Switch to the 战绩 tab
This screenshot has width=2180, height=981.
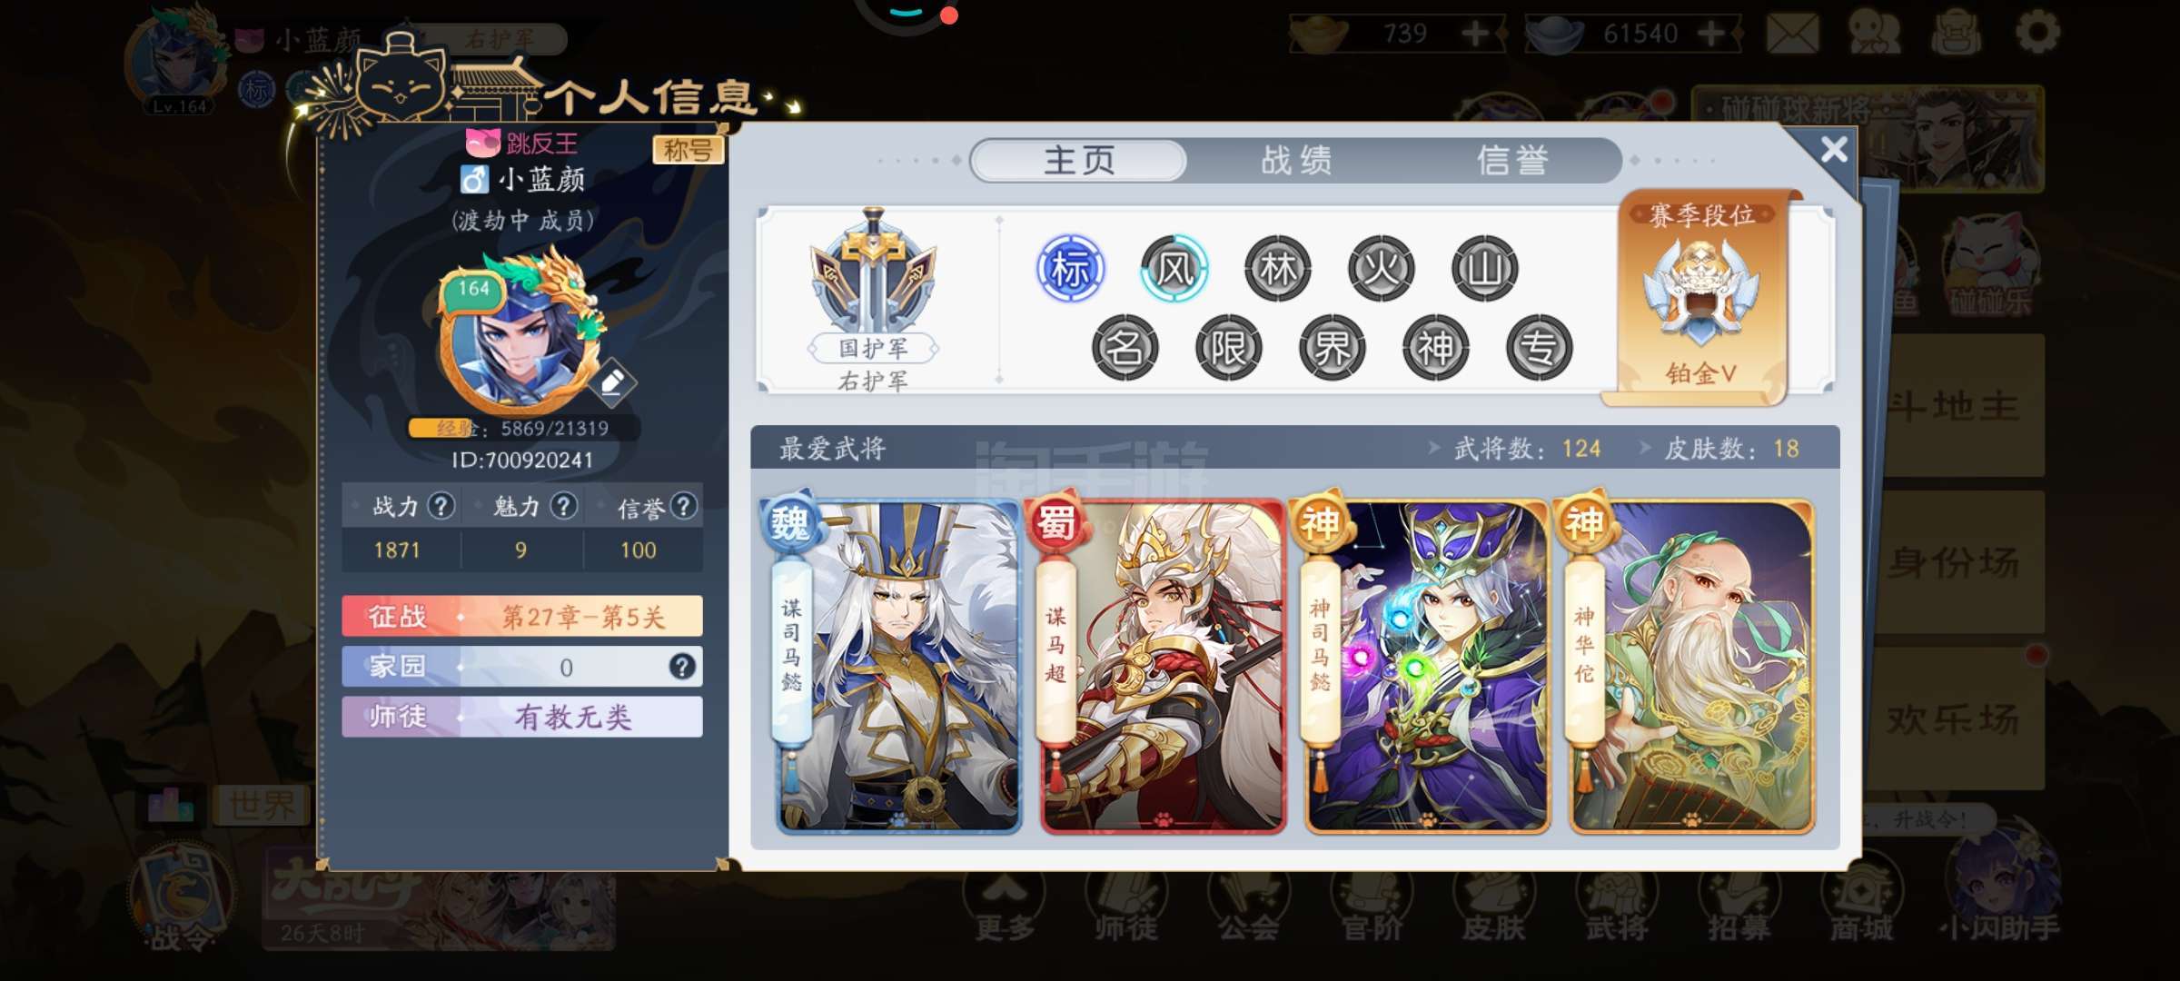tap(1296, 161)
